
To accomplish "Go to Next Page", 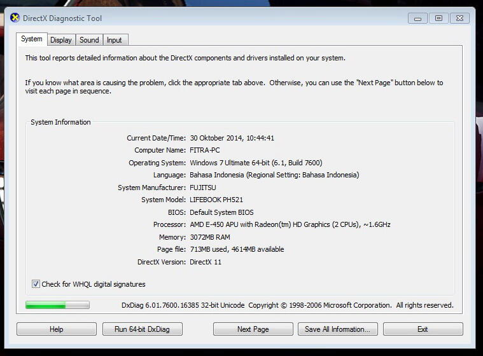I will (x=253, y=329).
